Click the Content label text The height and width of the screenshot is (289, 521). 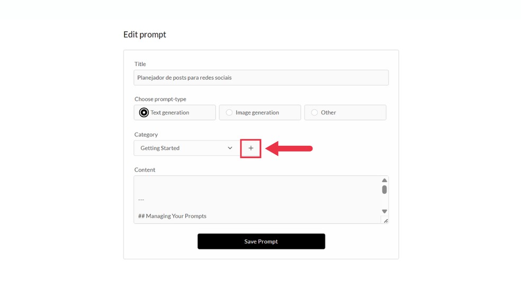[145, 170]
